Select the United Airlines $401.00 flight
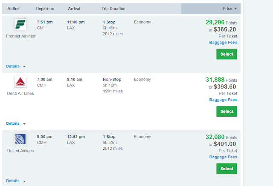Image resolution: width=273 pixels, height=186 pixels. [227, 169]
